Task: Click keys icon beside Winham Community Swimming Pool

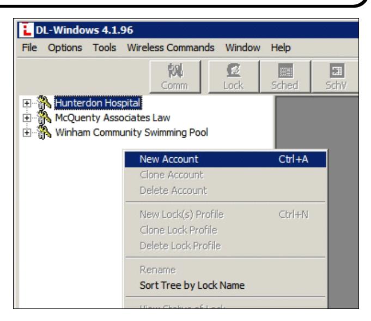Action: (x=44, y=132)
